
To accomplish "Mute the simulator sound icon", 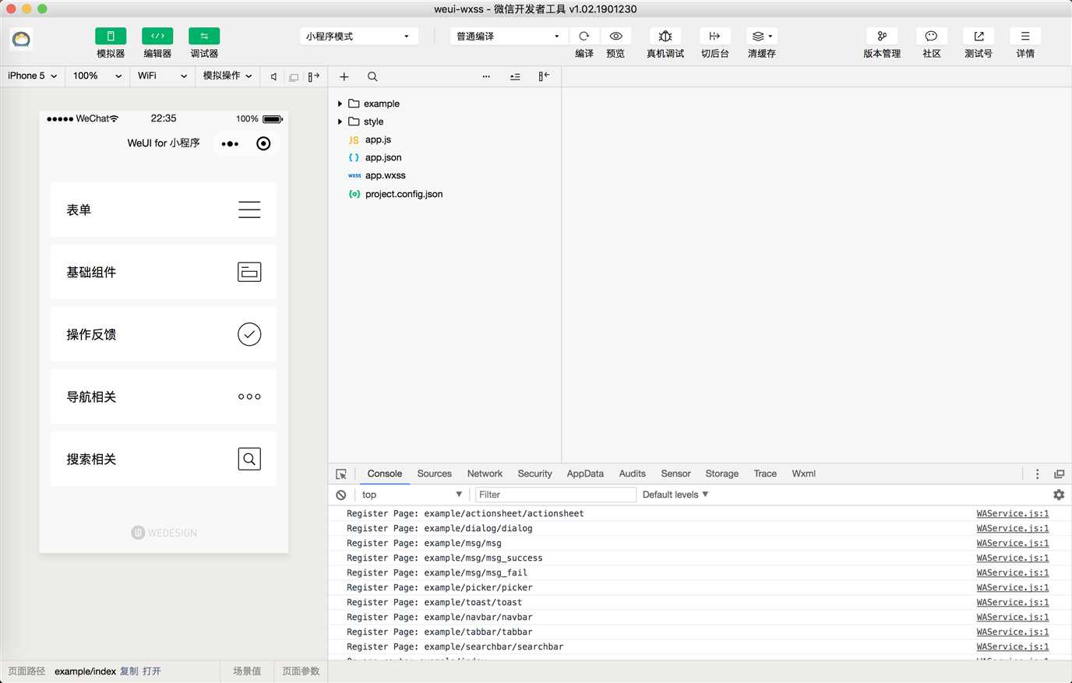I will pyautogui.click(x=273, y=77).
